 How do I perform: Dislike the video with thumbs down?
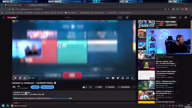(90, 87)
